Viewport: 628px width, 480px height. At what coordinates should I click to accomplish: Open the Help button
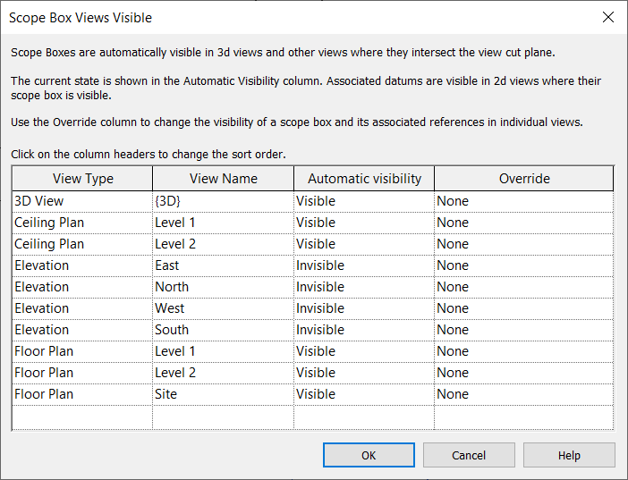pyautogui.click(x=569, y=455)
